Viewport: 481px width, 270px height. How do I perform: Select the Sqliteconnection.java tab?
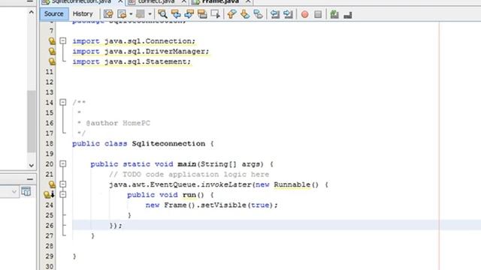pos(82,1)
